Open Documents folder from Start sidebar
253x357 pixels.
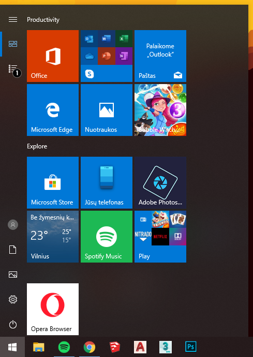13,250
